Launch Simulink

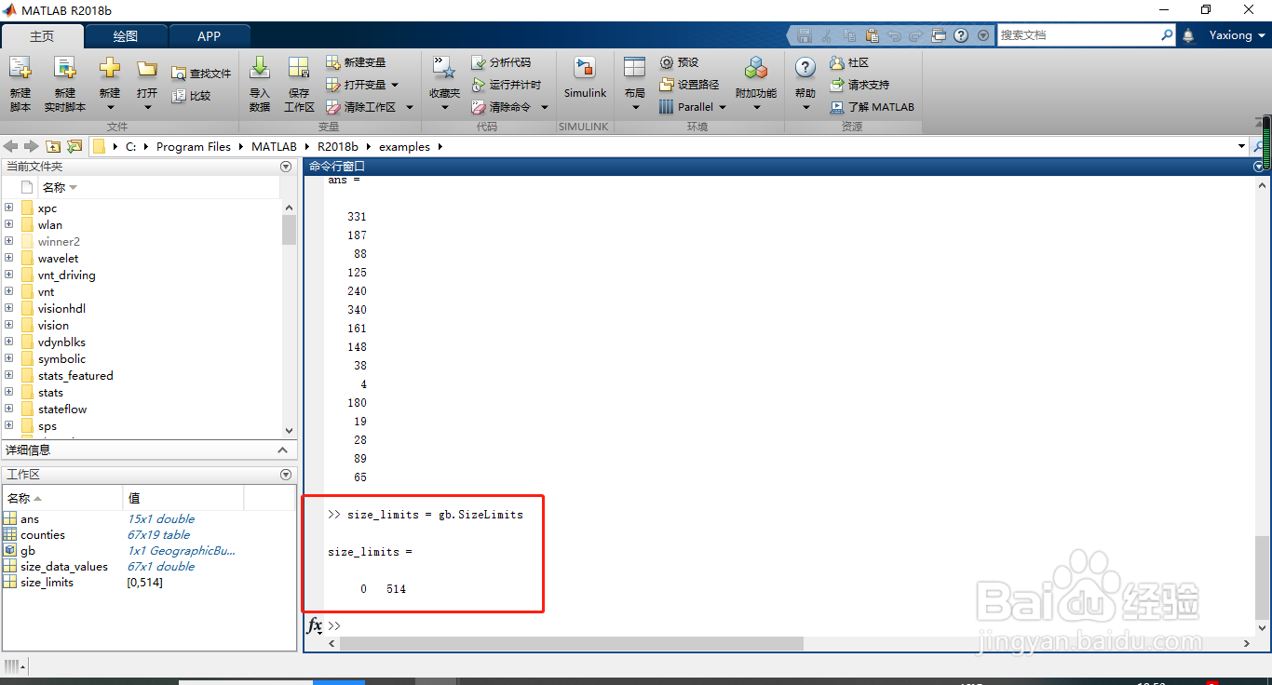(x=585, y=77)
